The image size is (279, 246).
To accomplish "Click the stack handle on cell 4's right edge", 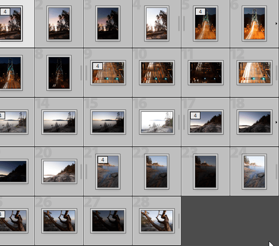I will (179, 23).
